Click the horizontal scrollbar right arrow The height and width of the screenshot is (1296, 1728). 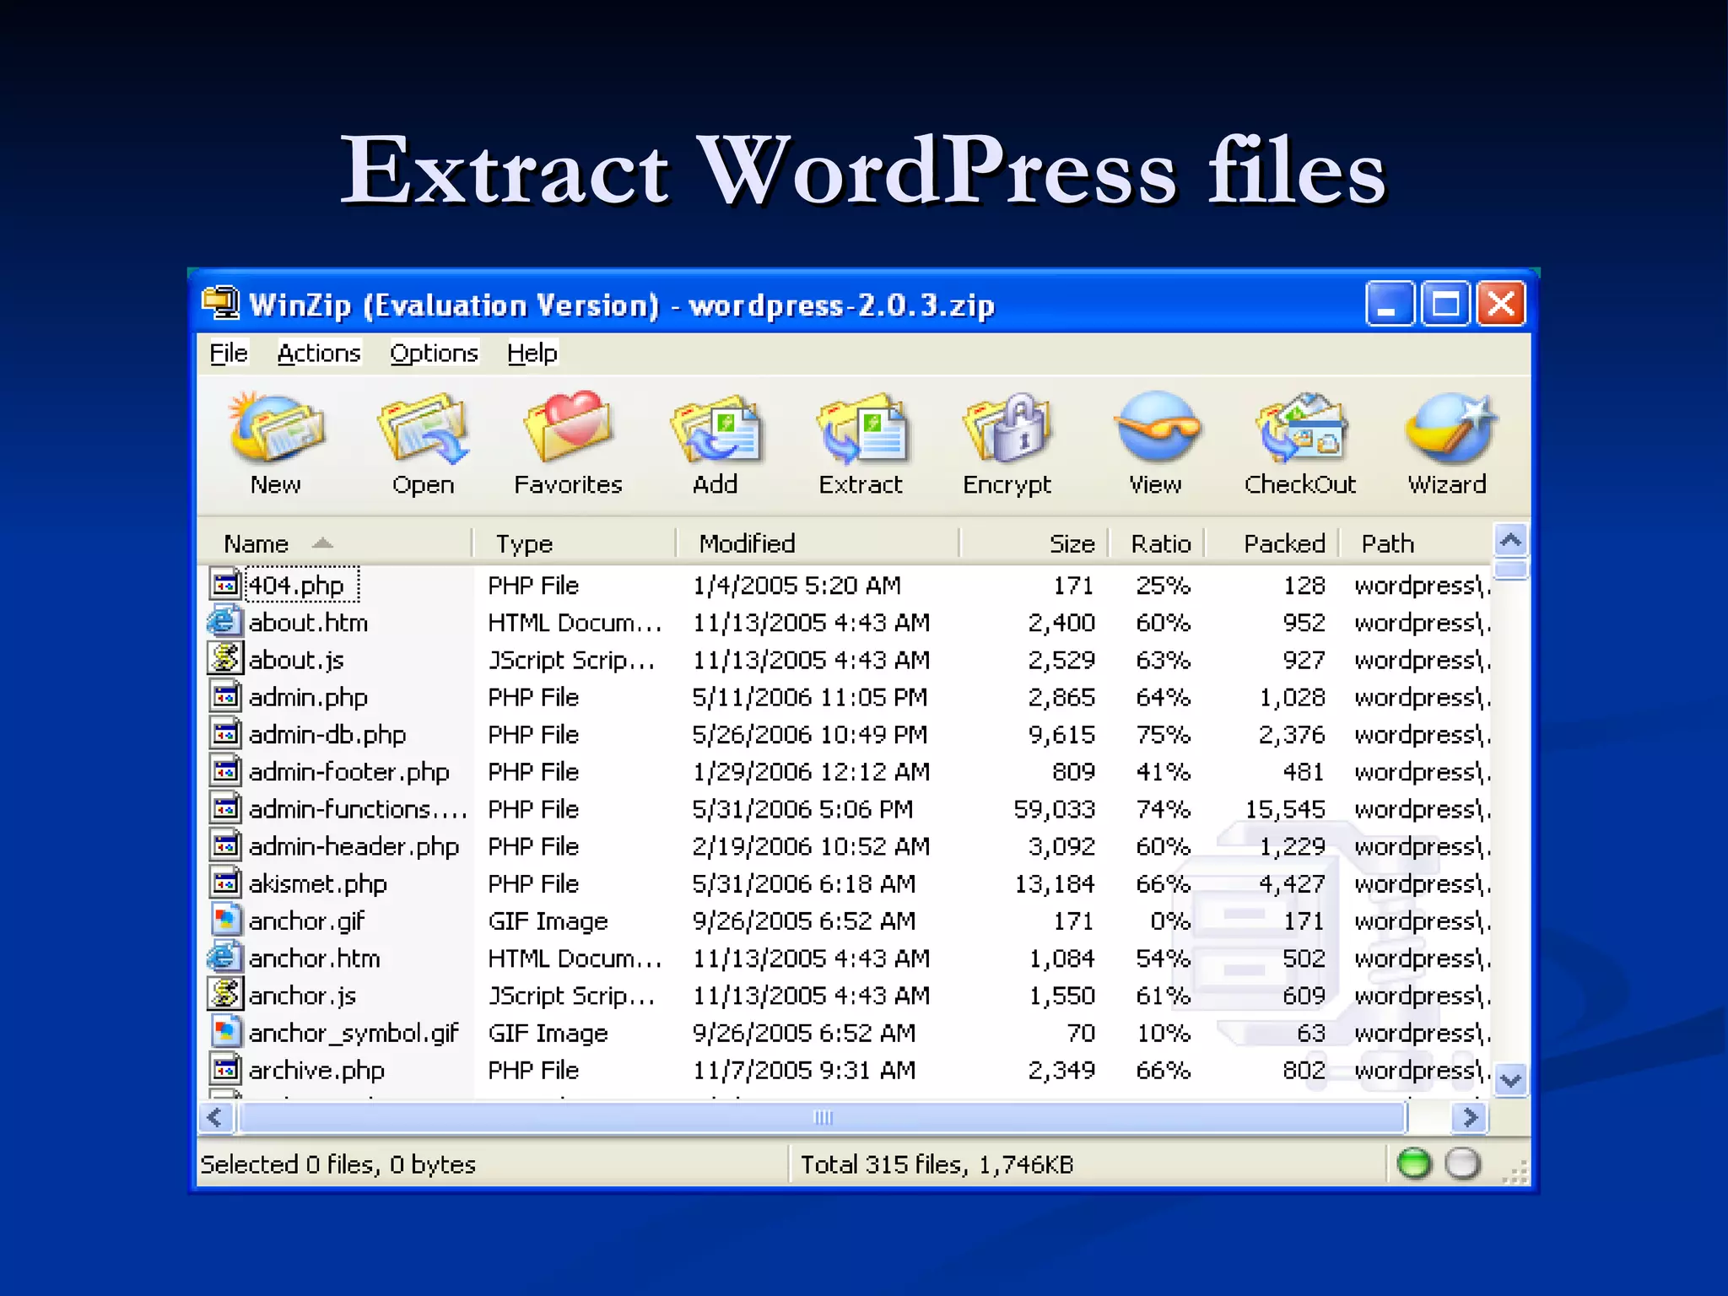[x=1471, y=1117]
